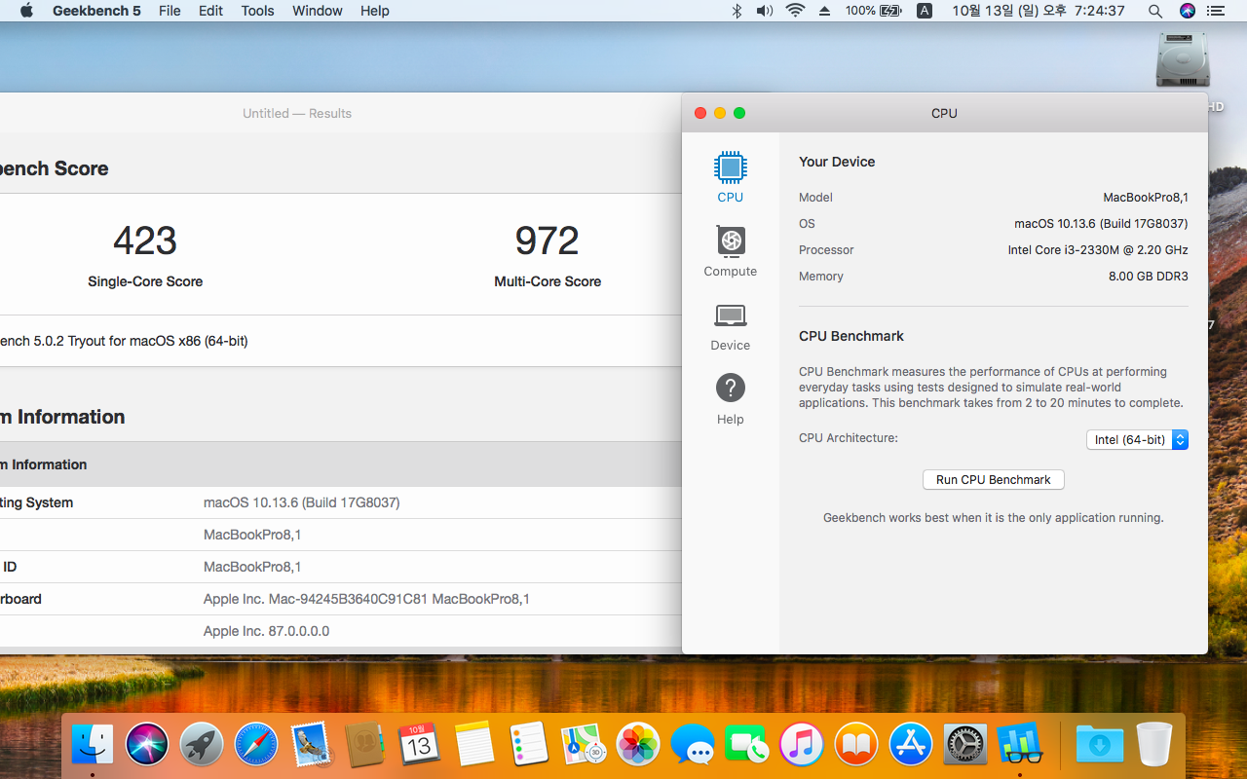
Task: Click Apple Inc. 87.0.0.0.0 value
Action: (x=267, y=631)
